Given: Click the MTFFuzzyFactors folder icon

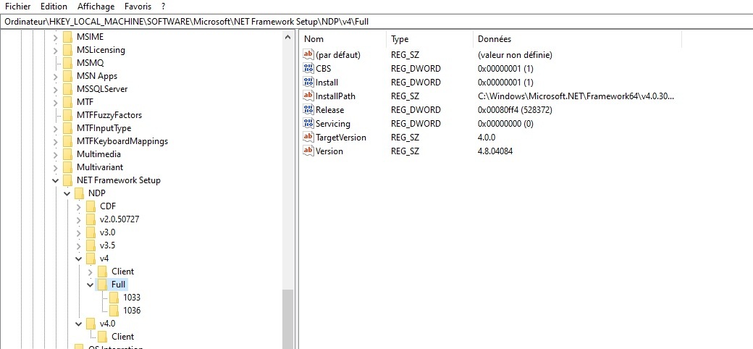Looking at the screenshot, I should [x=68, y=115].
